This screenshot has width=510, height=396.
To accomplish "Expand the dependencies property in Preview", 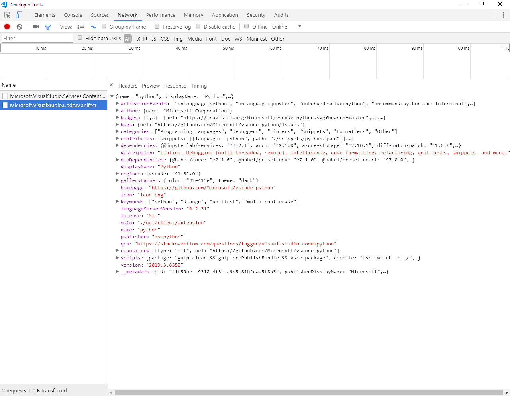I will pos(117,145).
